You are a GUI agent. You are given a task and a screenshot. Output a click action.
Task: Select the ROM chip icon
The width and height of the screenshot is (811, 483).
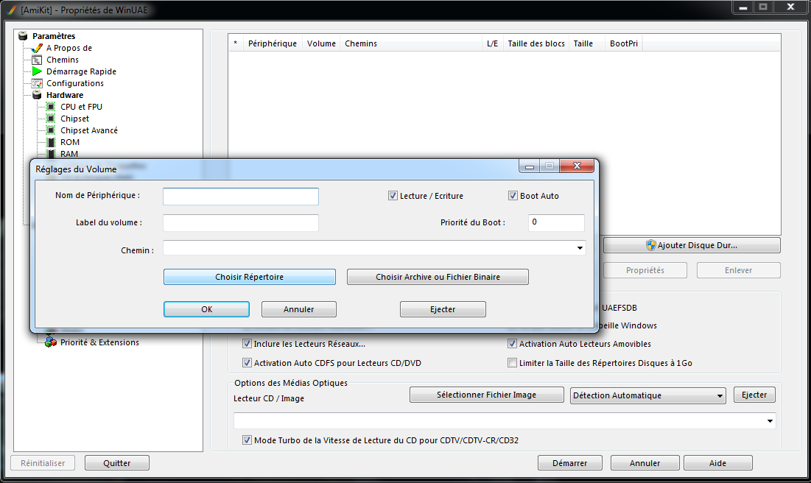[51, 142]
